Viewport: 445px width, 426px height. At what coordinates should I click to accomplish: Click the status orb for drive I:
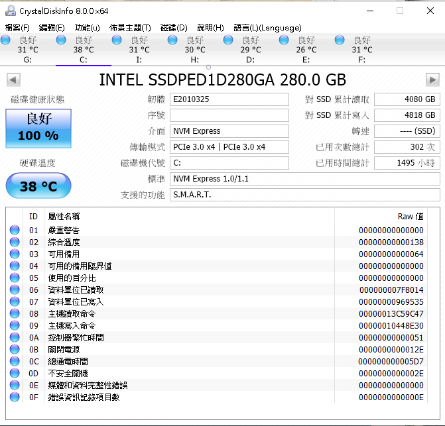click(x=117, y=40)
